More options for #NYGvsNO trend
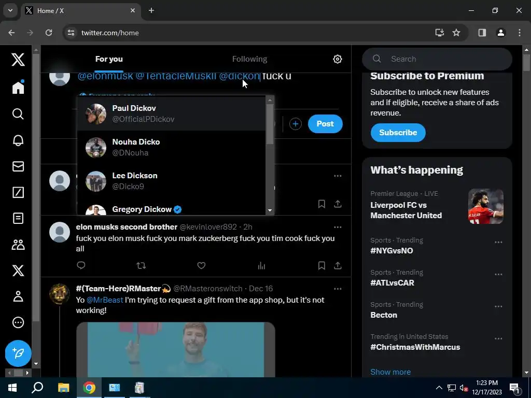 coord(498,243)
